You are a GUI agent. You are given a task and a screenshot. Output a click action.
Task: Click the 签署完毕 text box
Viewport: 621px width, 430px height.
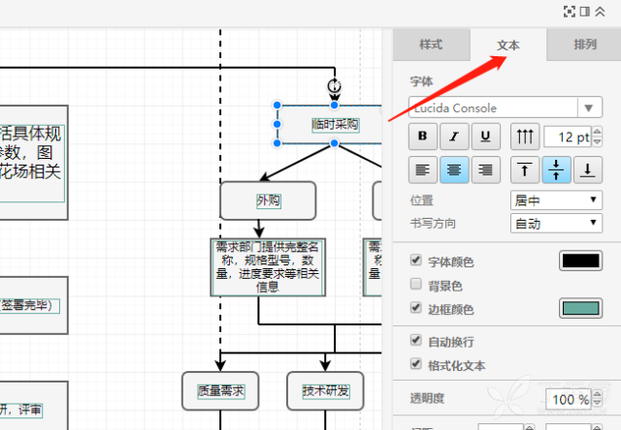click(28, 305)
